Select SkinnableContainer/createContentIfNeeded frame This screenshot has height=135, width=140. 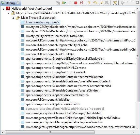69,86
